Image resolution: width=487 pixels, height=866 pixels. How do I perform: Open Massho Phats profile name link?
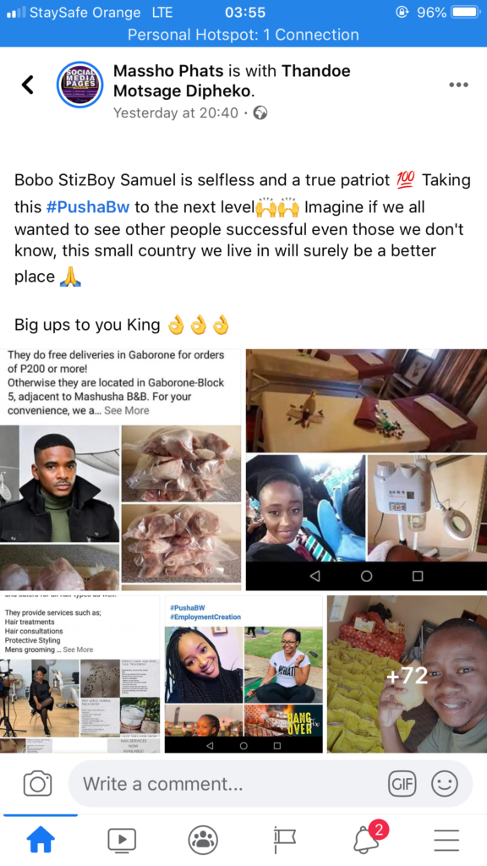[x=168, y=71]
